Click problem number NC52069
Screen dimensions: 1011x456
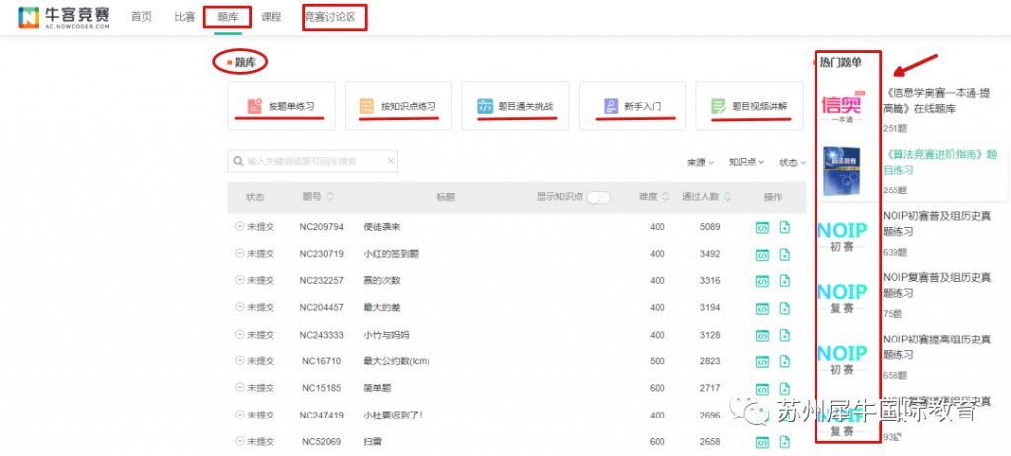tap(321, 442)
